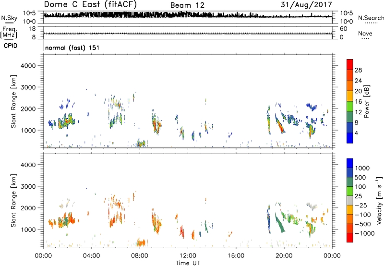Click the '12' label on power colorbar
384x266 pixels.
pos(358,112)
